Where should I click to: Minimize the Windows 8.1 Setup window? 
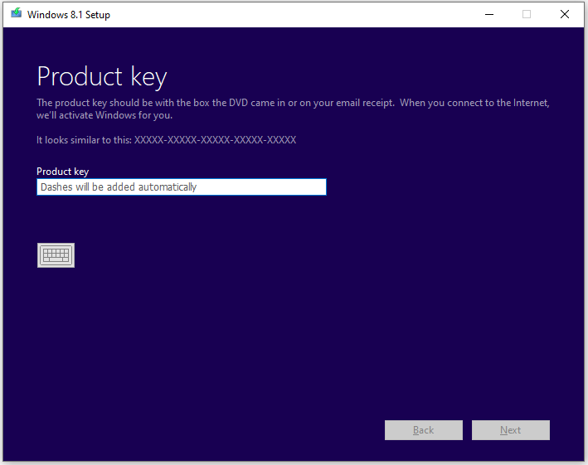coord(489,14)
